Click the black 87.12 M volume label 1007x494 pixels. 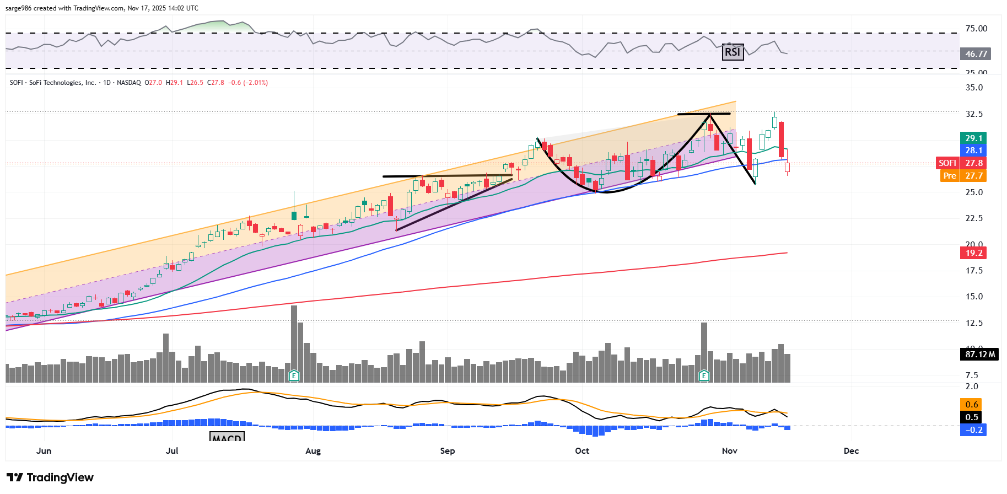pyautogui.click(x=979, y=355)
